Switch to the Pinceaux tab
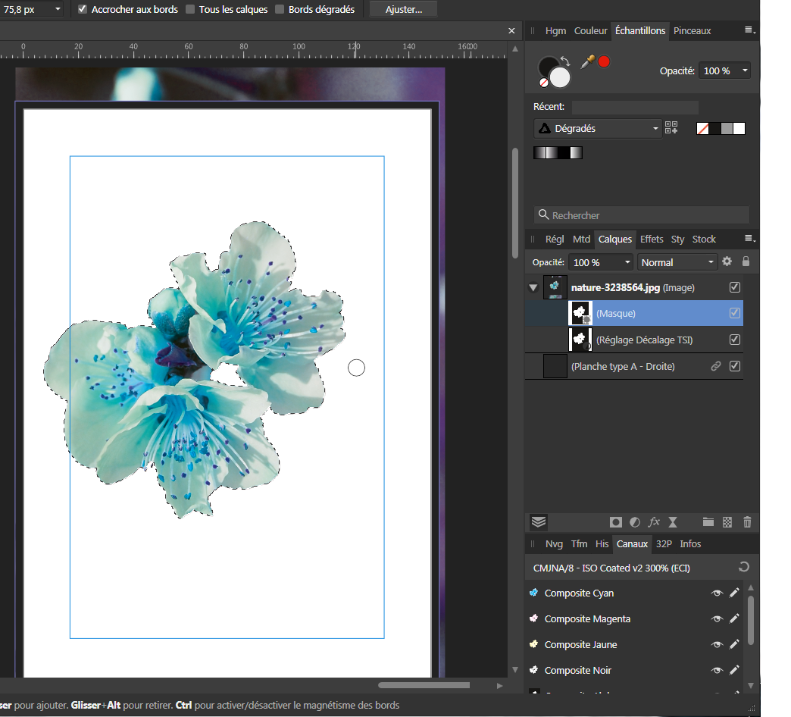 [x=692, y=31]
